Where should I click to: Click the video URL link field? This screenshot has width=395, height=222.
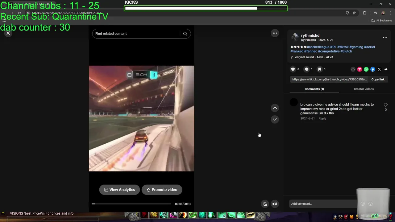click(329, 79)
